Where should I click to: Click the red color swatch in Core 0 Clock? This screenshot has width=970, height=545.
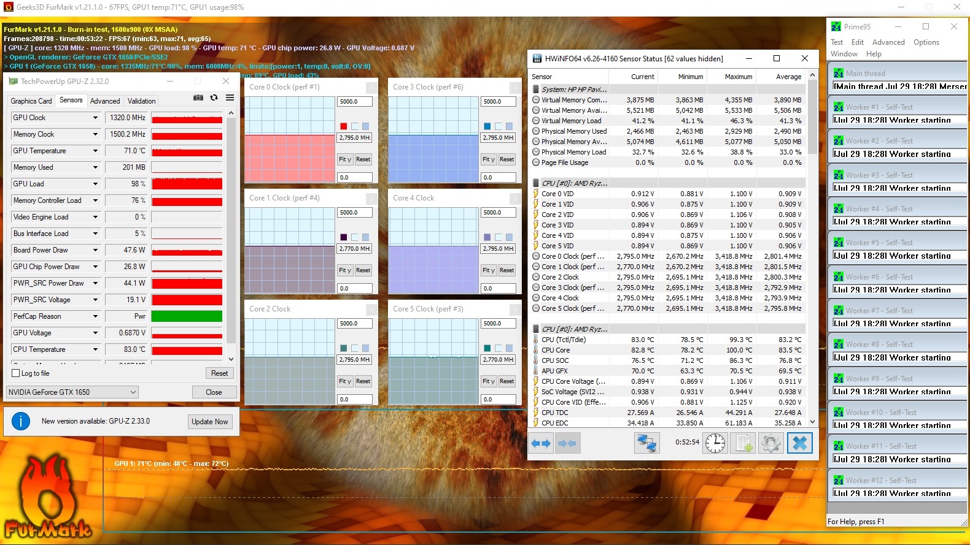click(x=344, y=126)
